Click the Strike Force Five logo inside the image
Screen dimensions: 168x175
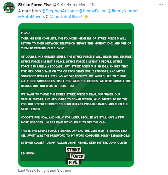coord(75,156)
